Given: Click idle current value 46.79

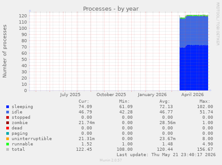Looking at the screenshot, I should coord(85,112).
